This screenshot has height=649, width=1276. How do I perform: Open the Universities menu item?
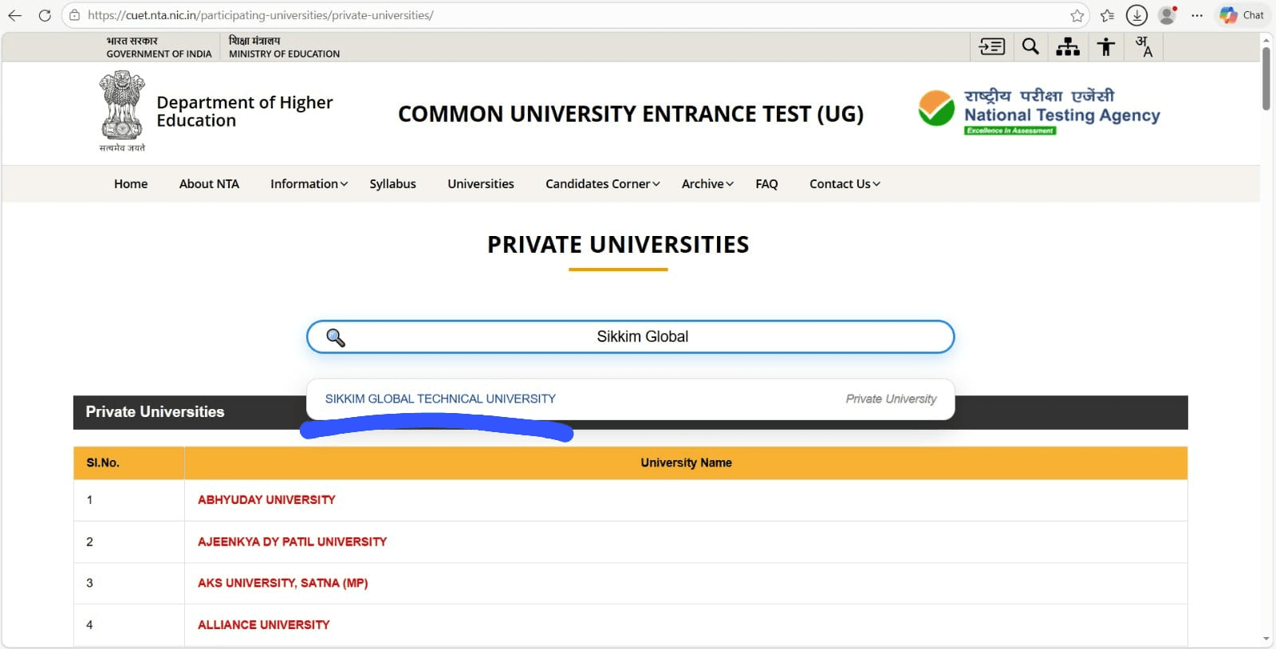coord(480,184)
